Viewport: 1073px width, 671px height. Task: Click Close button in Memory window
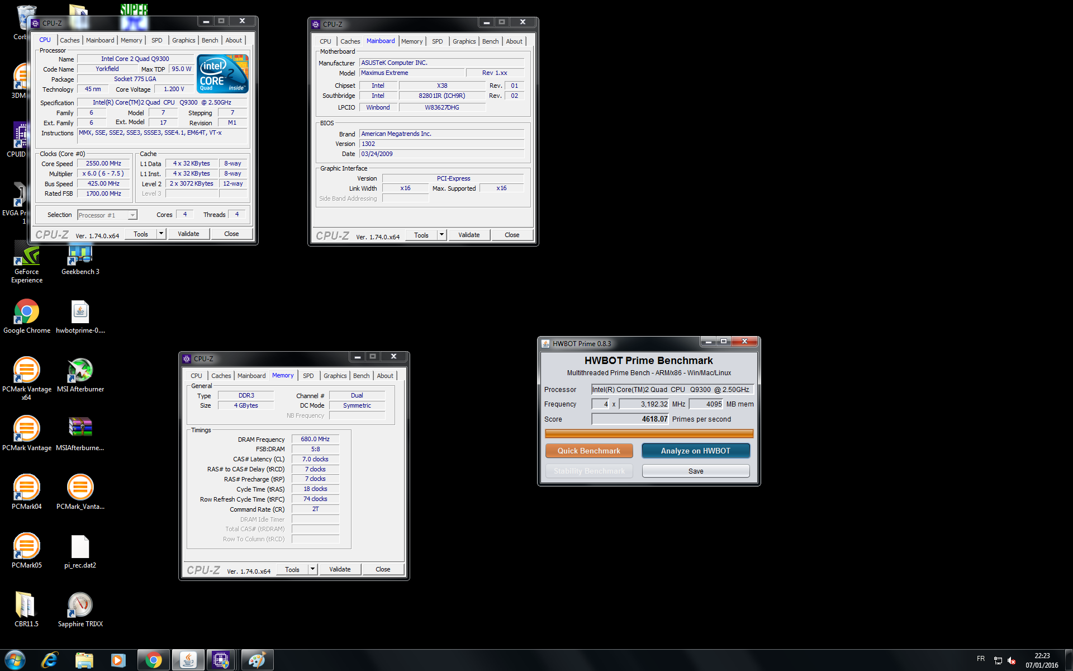(383, 569)
